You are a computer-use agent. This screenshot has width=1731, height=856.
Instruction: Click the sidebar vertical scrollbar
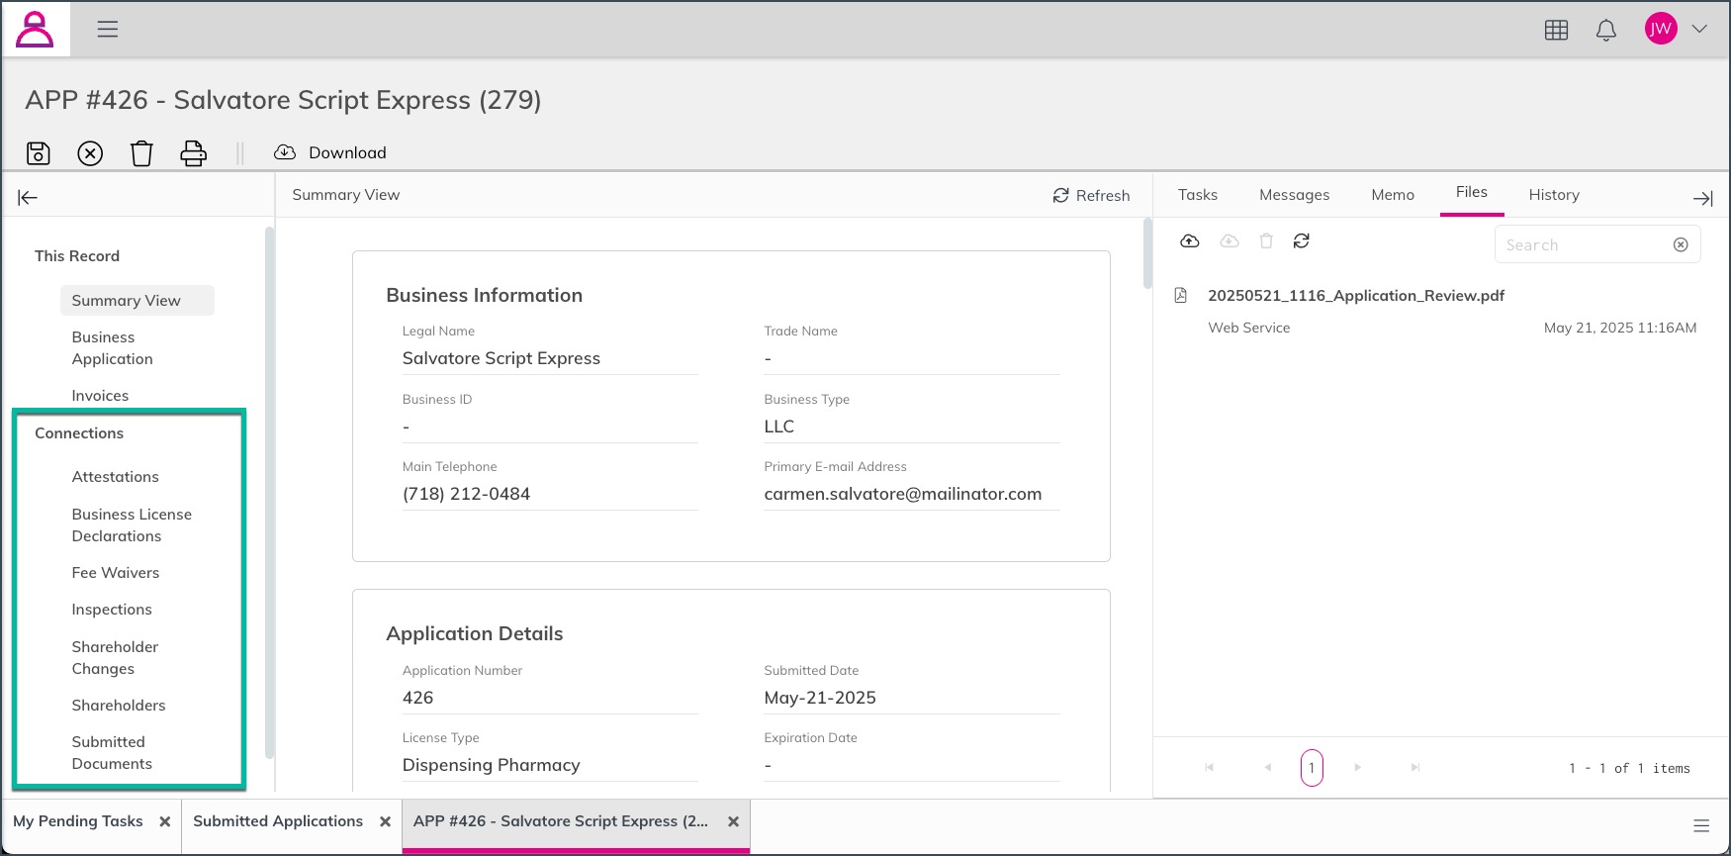tap(269, 492)
